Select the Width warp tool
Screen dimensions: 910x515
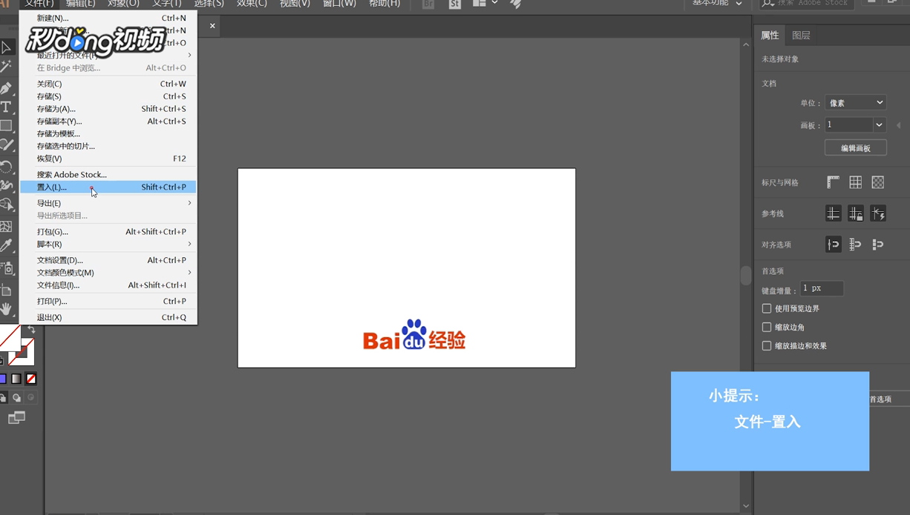click(6, 186)
